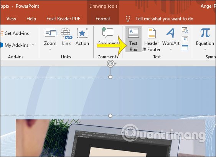The height and width of the screenshot is (157, 216).
Task: Open the Foxit Reader PDF tab
Action: pos(63,19)
